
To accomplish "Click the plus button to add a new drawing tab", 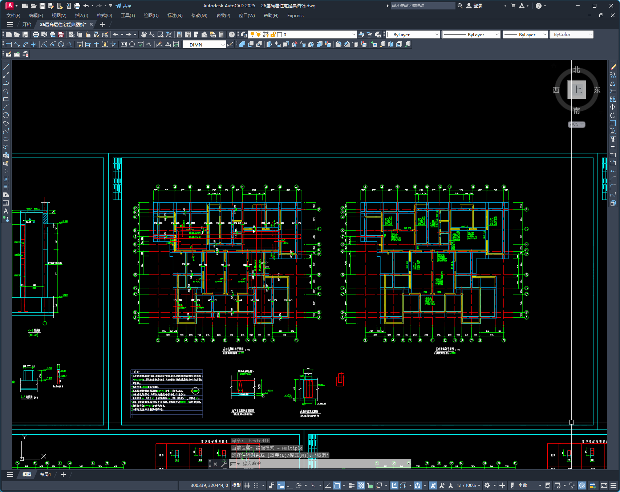I will coord(103,24).
